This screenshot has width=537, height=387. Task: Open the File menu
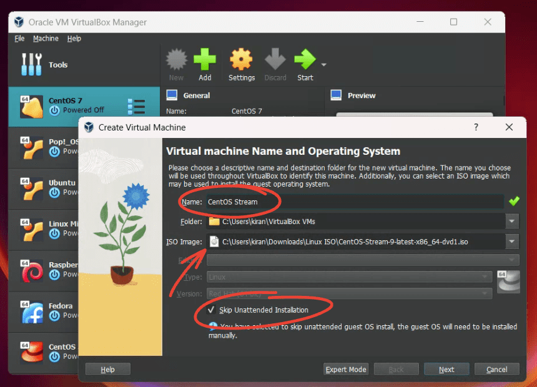19,38
